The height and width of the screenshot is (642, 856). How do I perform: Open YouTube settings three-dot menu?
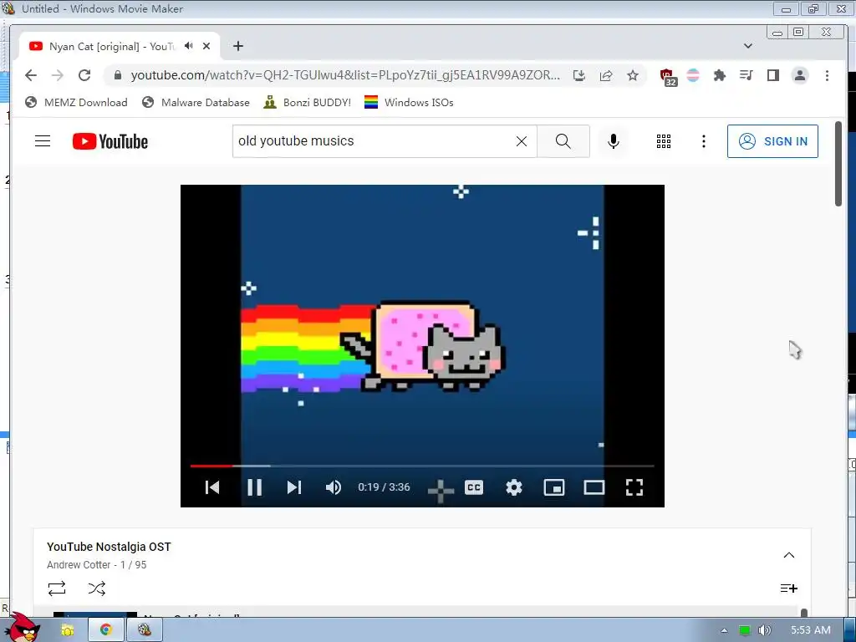(704, 141)
